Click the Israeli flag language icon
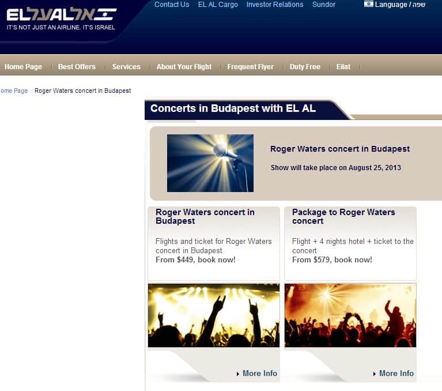This screenshot has width=442, height=391. (x=368, y=4)
